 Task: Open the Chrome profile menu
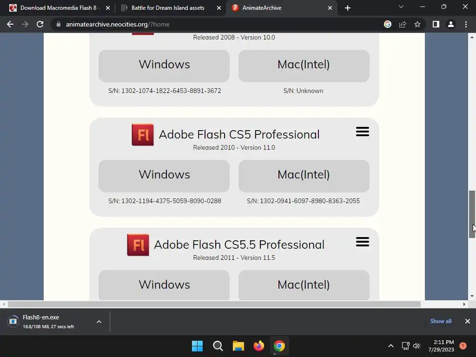[x=451, y=24]
